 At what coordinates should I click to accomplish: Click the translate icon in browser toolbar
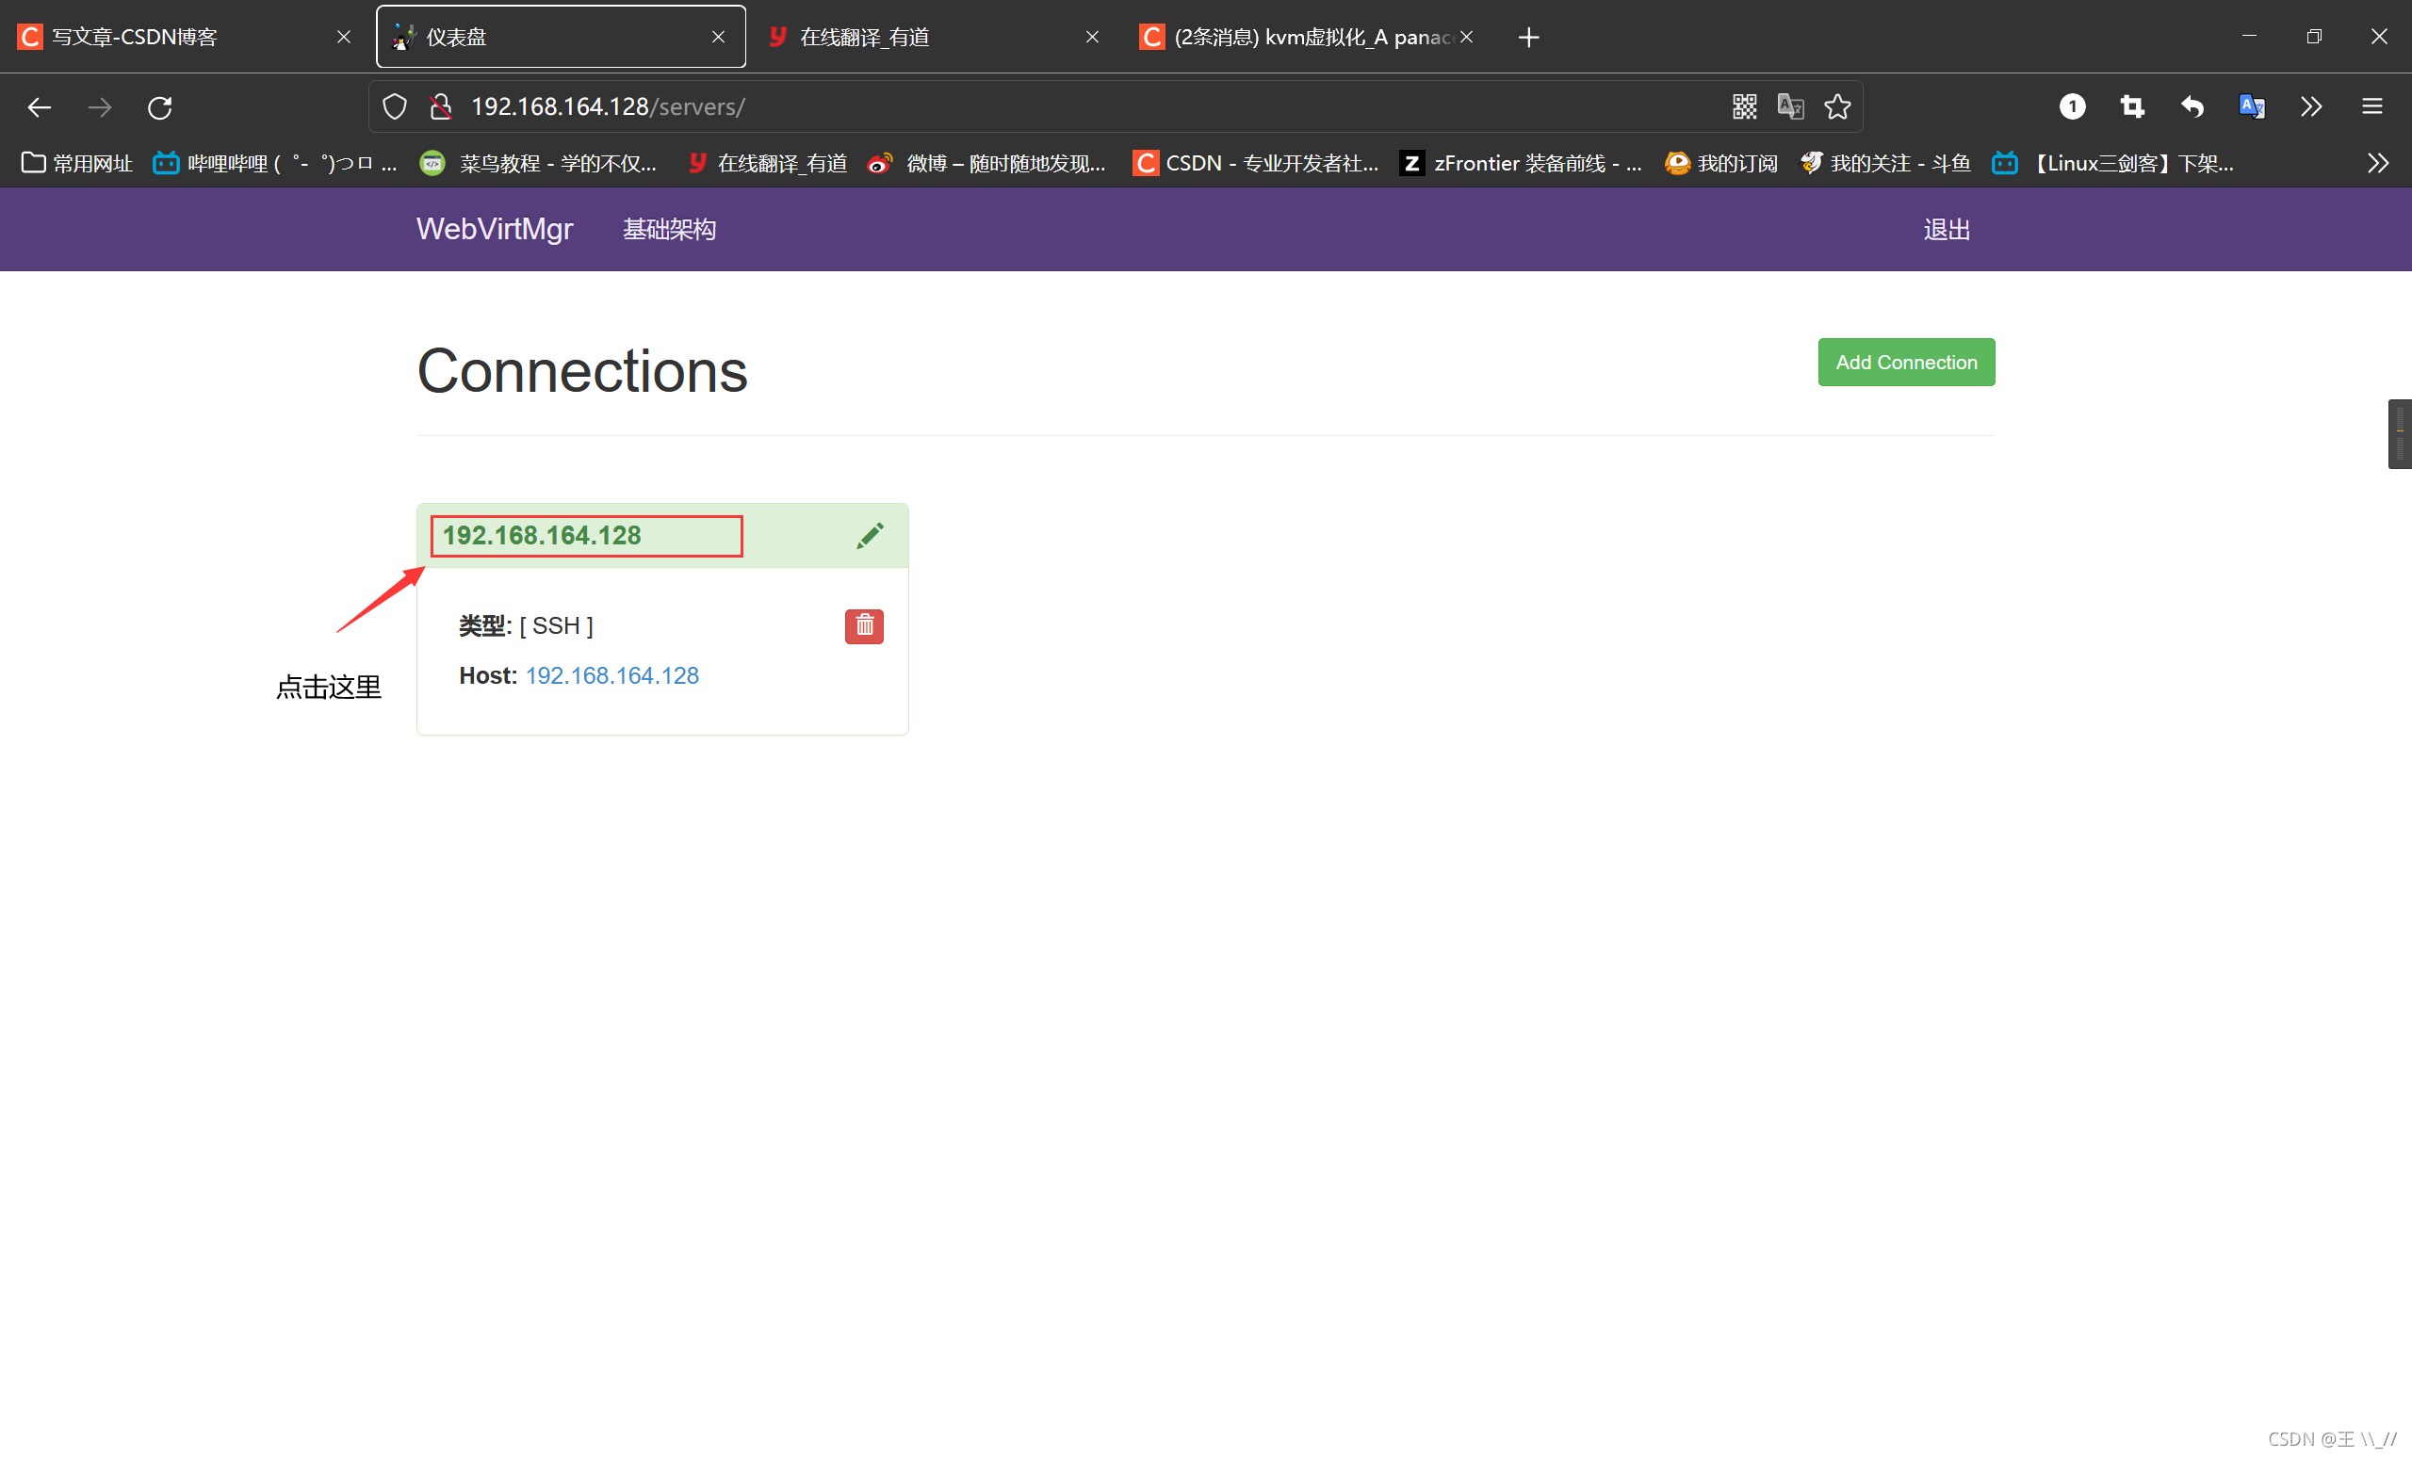pos(2254,106)
